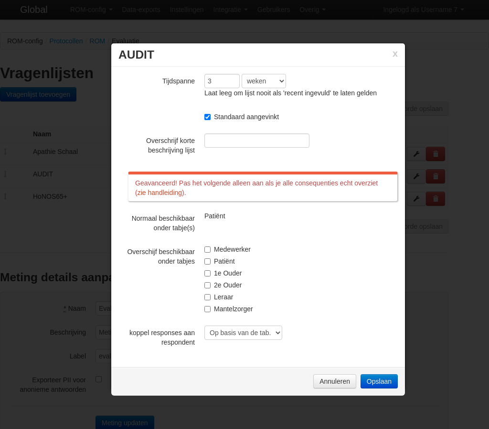This screenshot has width=489, height=429.
Task: Close the AUDIT dialog with the x
Action: click(x=395, y=54)
